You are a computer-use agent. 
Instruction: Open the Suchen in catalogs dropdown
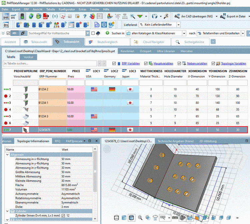(x=184, y=33)
